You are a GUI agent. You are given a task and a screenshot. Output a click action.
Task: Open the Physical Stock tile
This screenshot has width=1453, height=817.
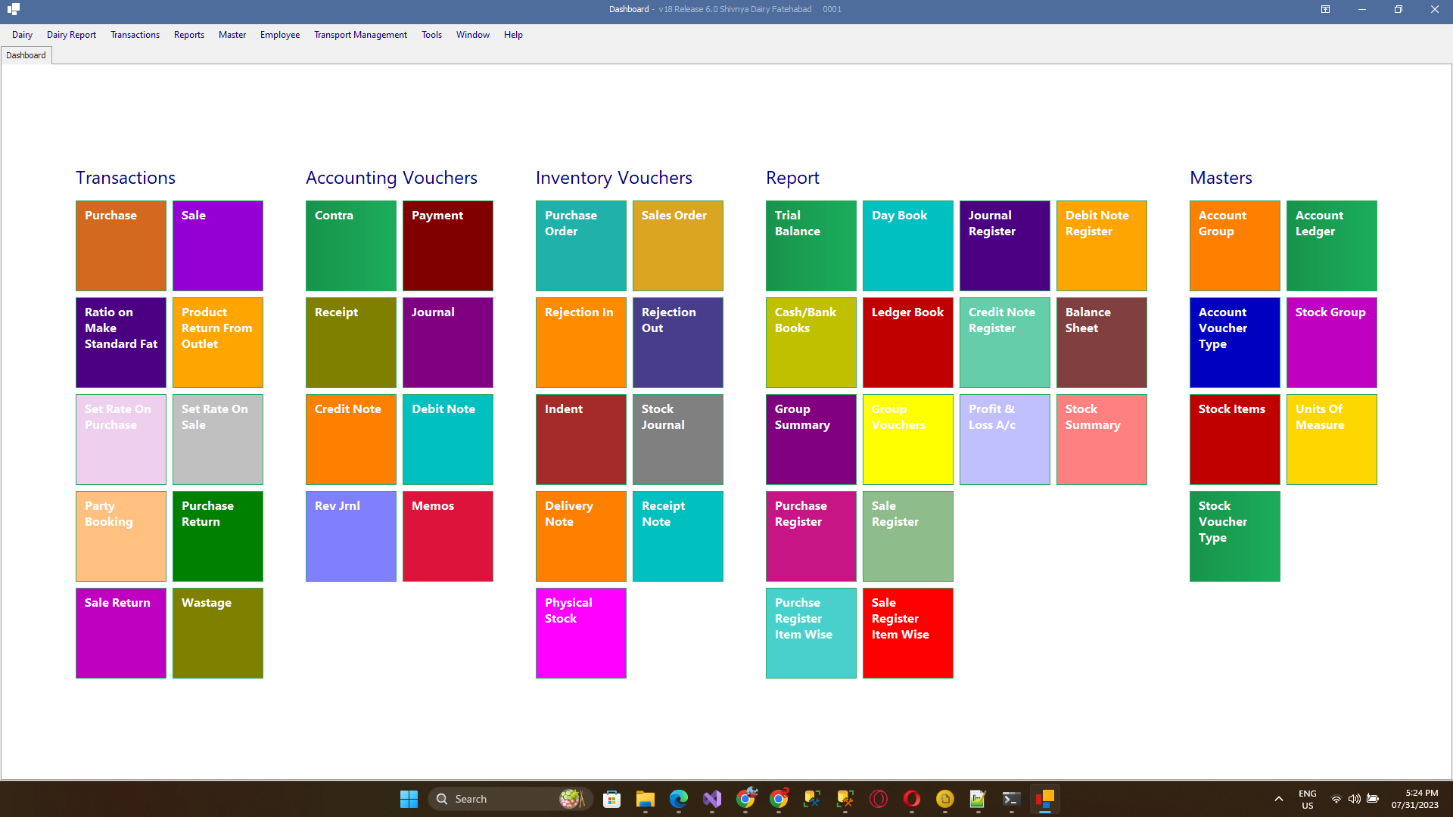pos(581,633)
